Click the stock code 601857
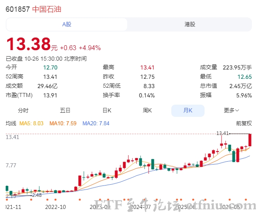Viewport: 258px width, 215px height. [17, 9]
